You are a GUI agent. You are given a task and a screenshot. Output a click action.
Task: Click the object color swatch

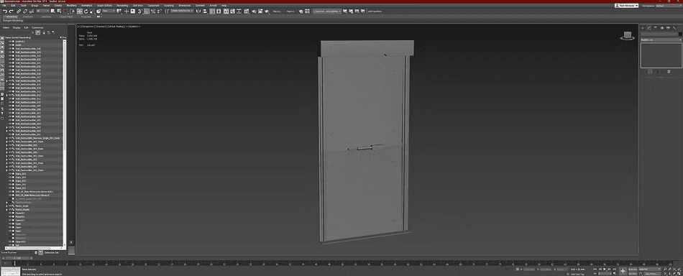pos(680,34)
